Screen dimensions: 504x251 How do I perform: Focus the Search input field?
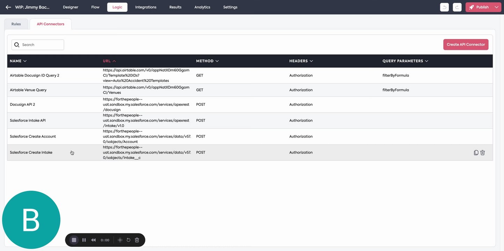pos(38,45)
